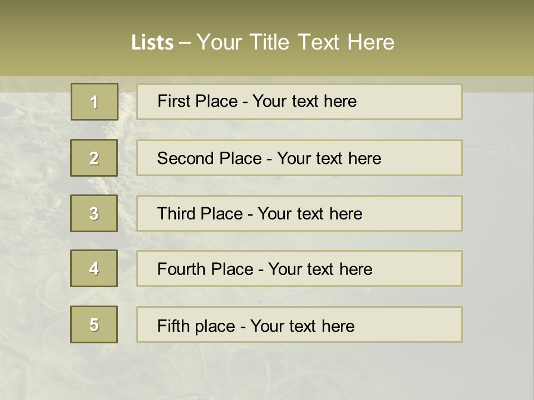Image resolution: width=534 pixels, height=400 pixels.
Task: Click the words "First Place"
Action: pyautogui.click(x=198, y=101)
